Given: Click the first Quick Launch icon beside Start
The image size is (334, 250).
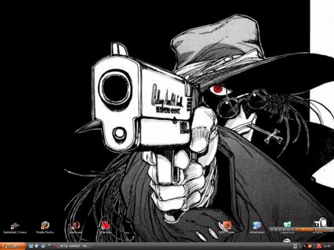Looking at the screenshot, I should pyautogui.click(x=31, y=246).
